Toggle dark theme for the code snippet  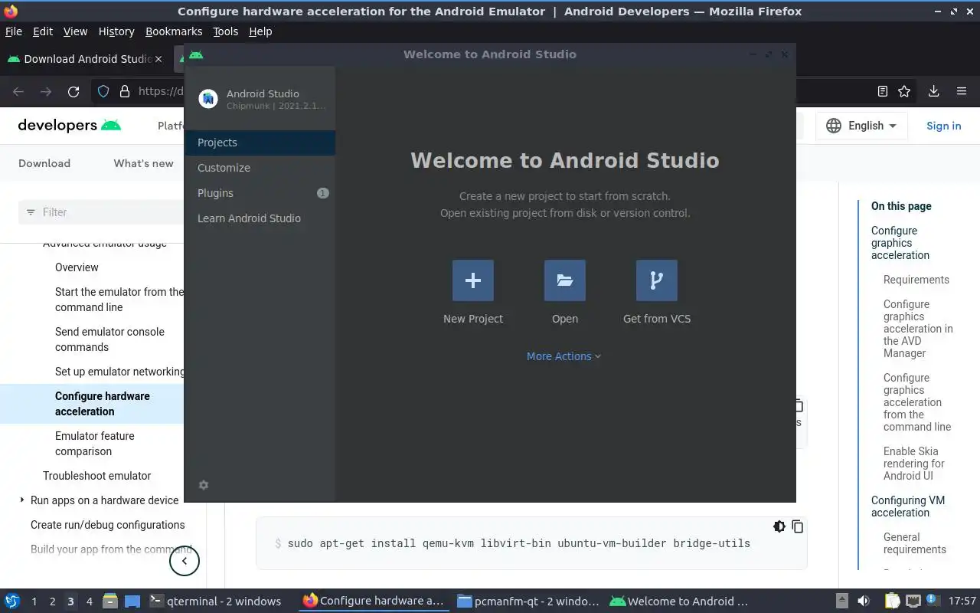[779, 526]
